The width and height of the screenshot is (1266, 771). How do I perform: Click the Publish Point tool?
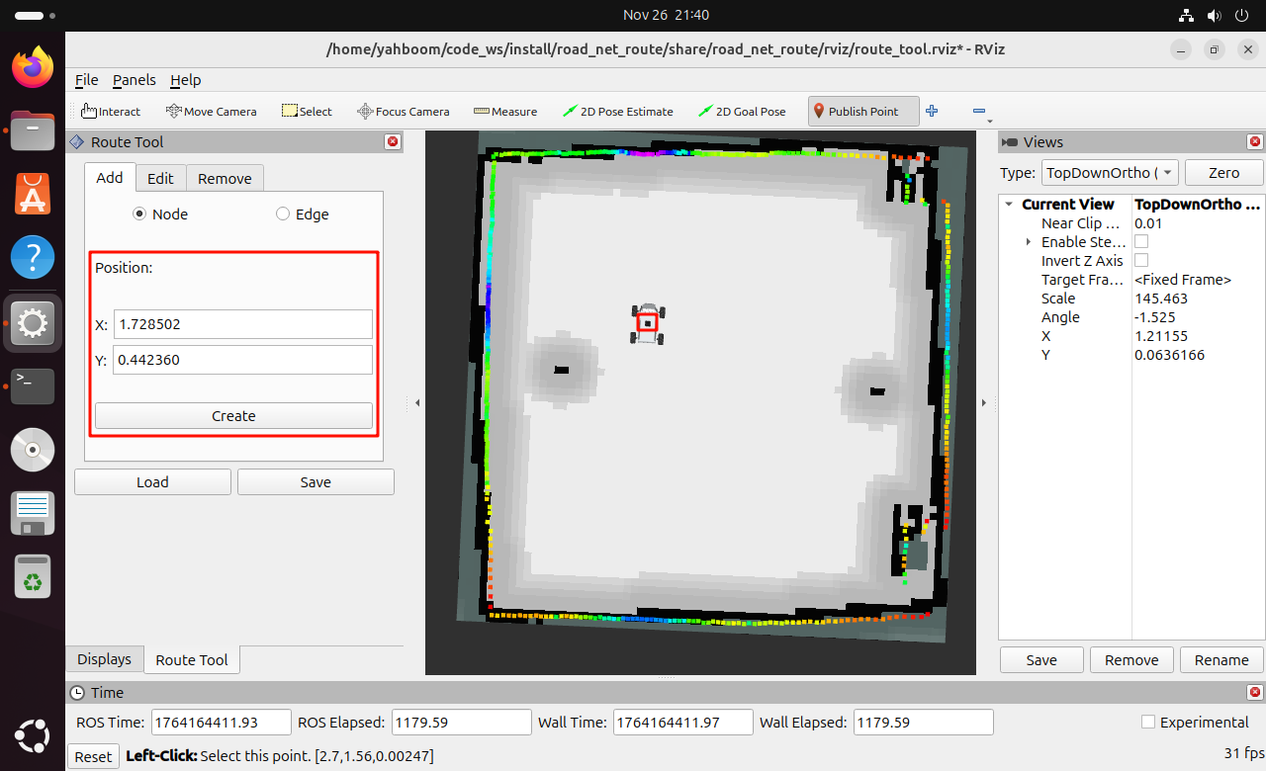click(855, 112)
